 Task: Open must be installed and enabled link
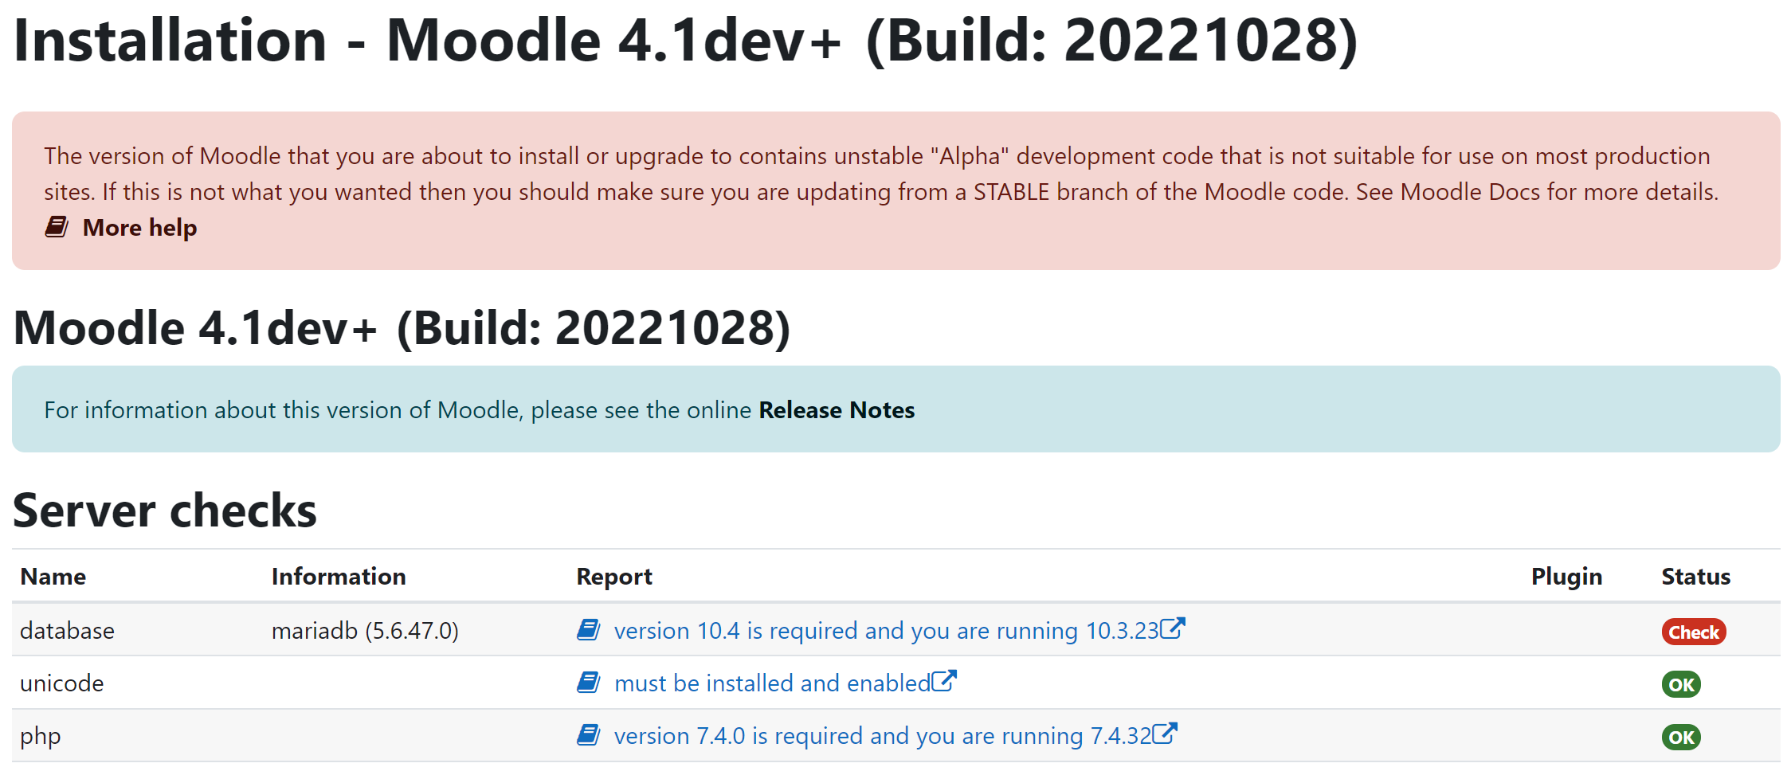[x=772, y=683]
